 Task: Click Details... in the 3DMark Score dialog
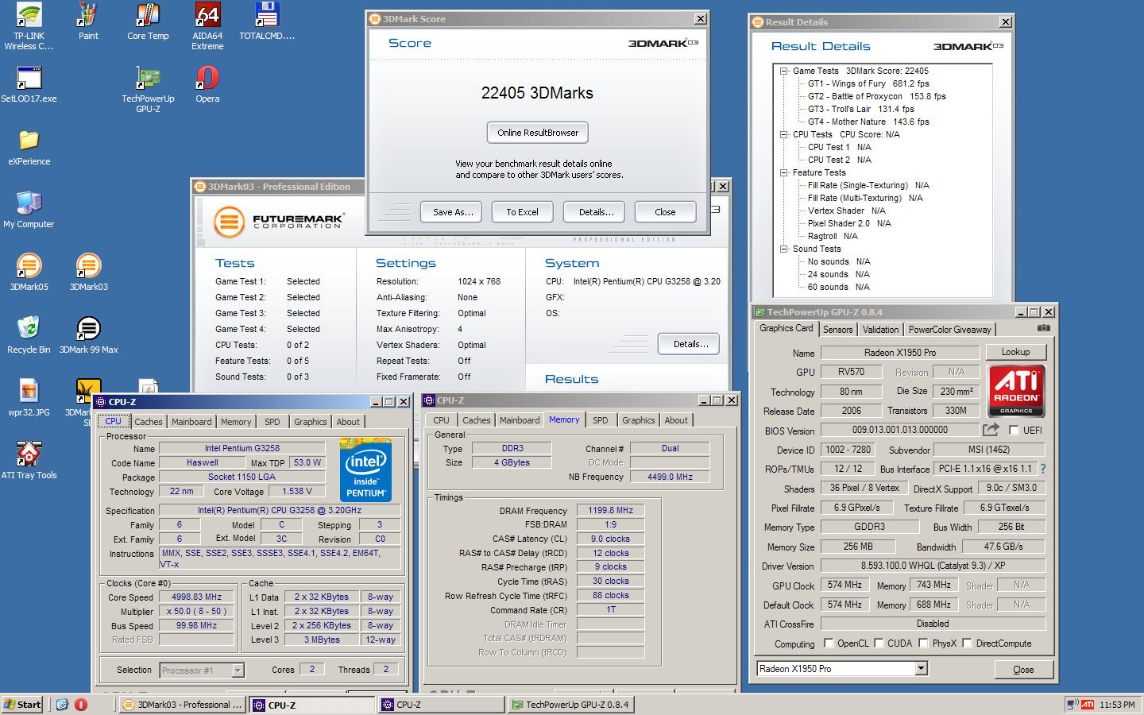click(x=596, y=212)
